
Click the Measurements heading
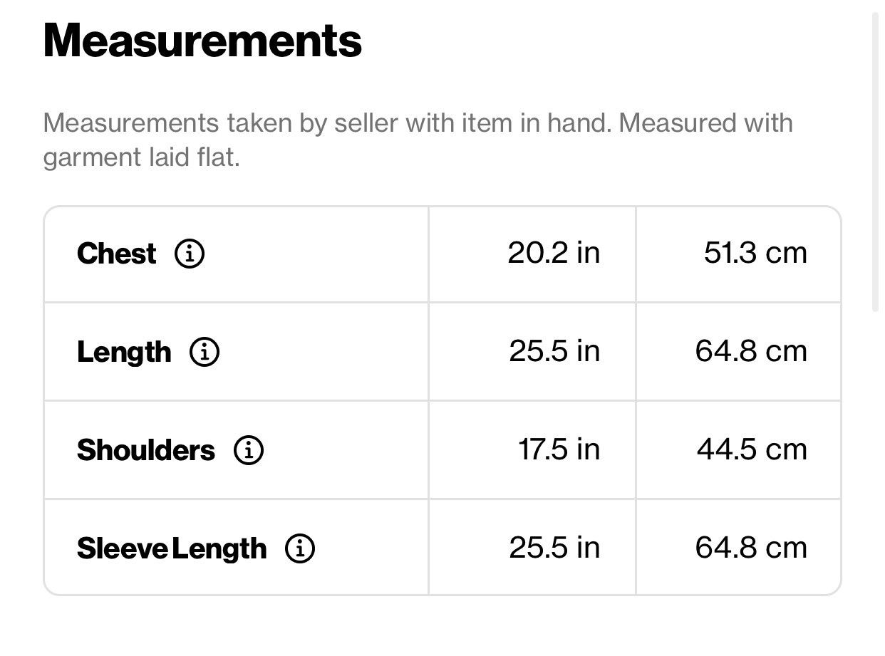202,41
